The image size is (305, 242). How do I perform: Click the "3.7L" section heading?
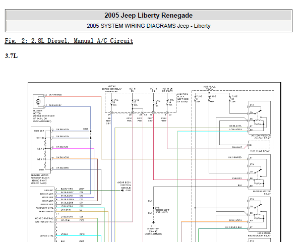point(11,56)
